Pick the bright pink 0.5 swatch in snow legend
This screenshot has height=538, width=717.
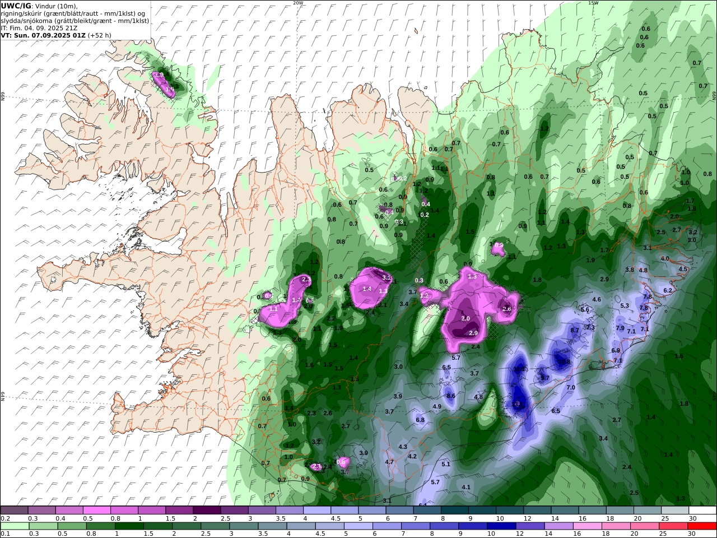click(97, 511)
